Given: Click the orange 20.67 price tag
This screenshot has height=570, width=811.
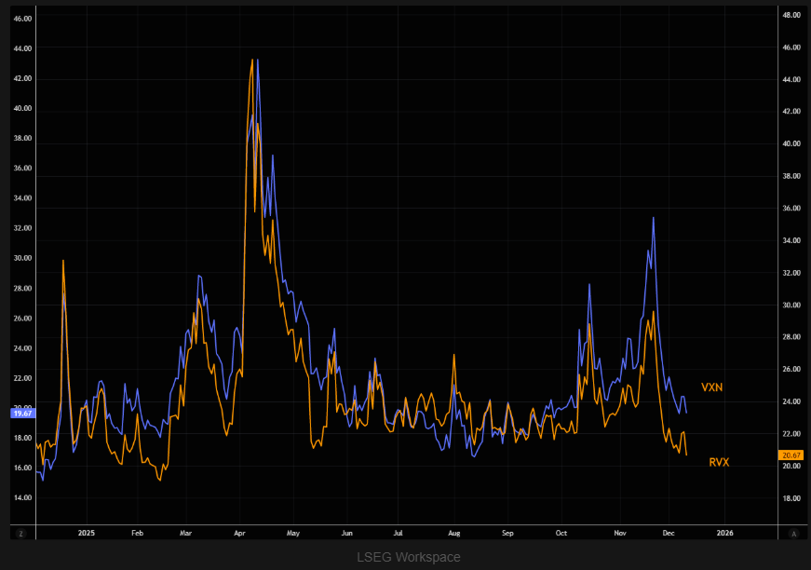Looking at the screenshot, I should [791, 455].
